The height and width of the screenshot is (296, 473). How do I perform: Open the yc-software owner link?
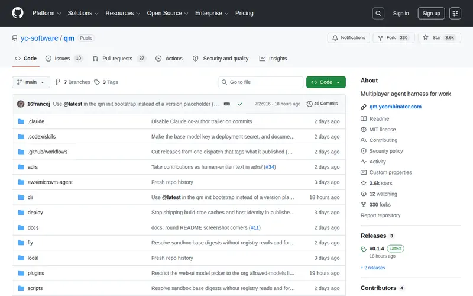(x=39, y=38)
